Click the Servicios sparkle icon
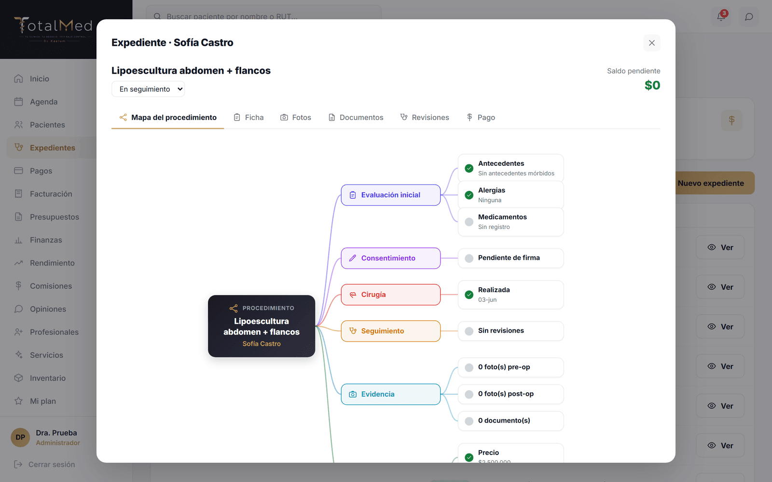Image resolution: width=772 pixels, height=482 pixels. point(19,355)
